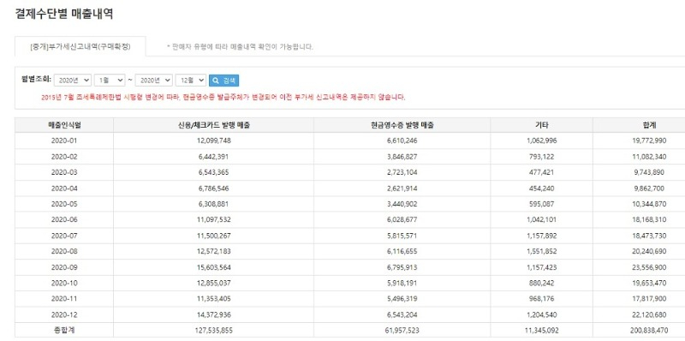685x341 pixels.
Task: Open the end month 12월 dropdown
Action: point(190,81)
